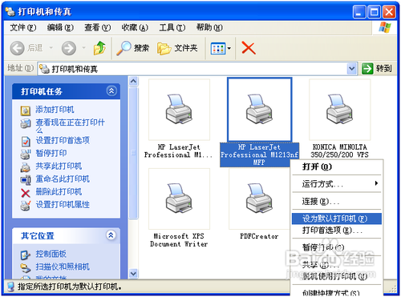Open the 文件(F) menu
The width and height of the screenshot is (401, 297).
pos(23,27)
